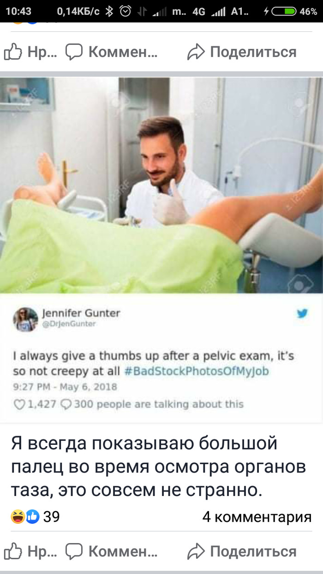Open the @DrJenGunter handle
This screenshot has width=323, height=574.
[x=69, y=324]
